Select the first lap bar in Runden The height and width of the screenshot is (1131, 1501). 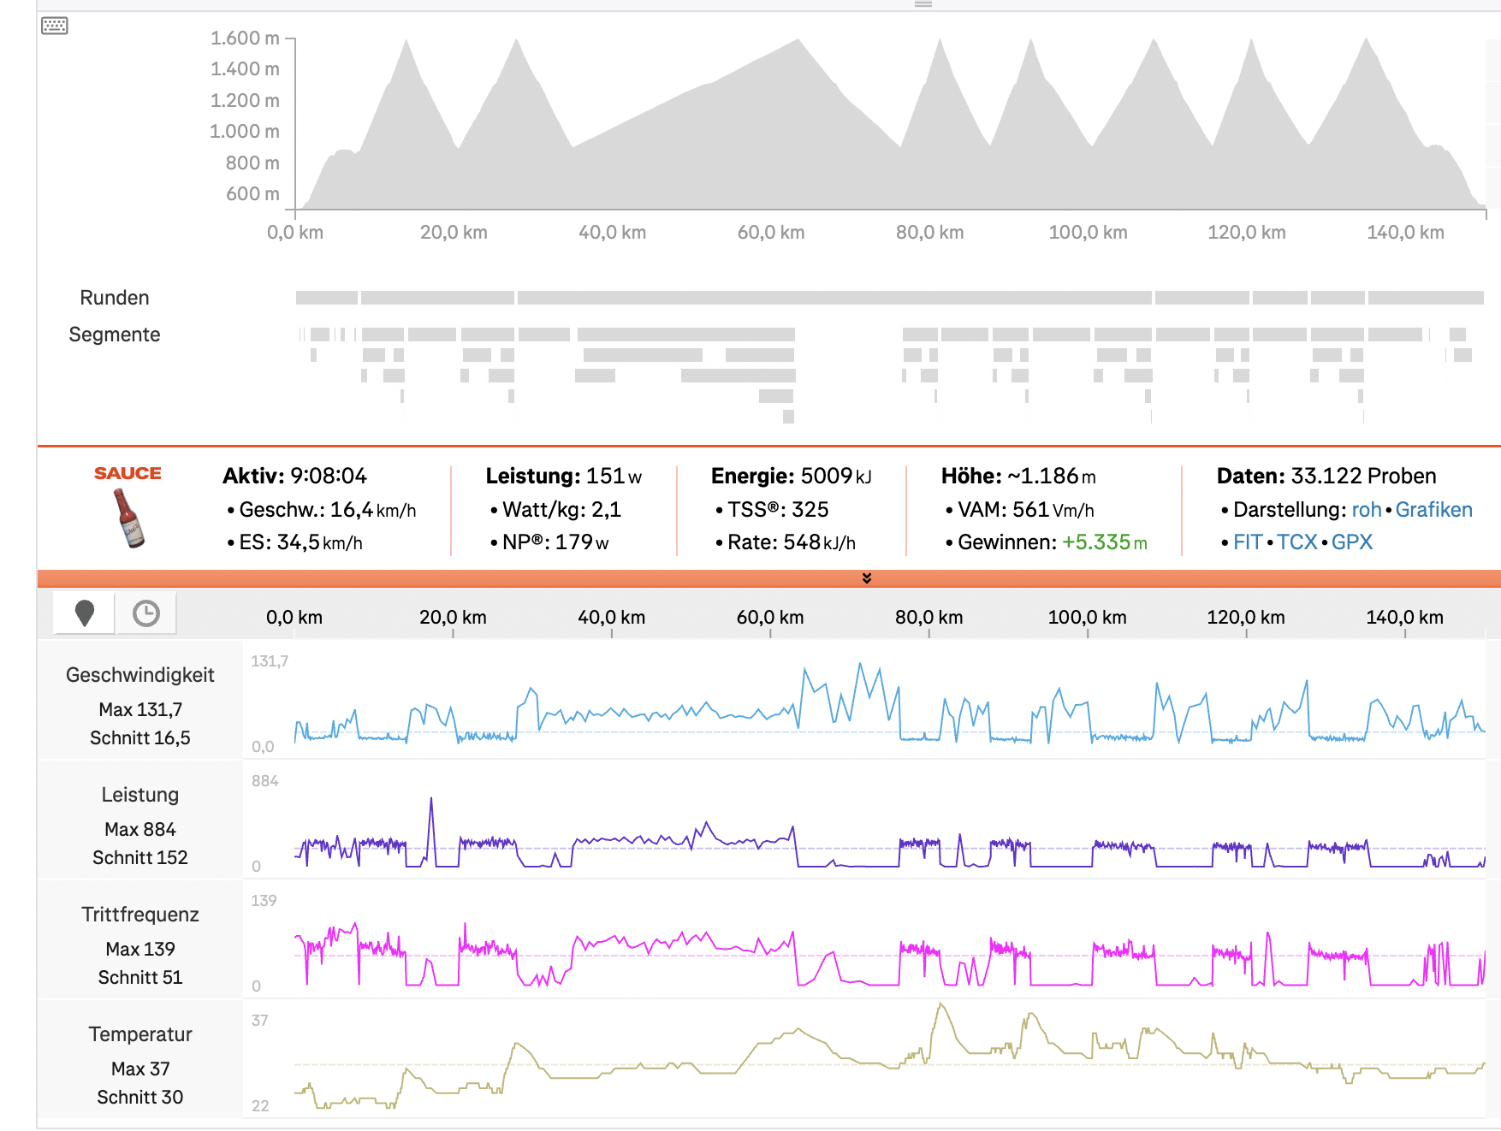point(327,298)
